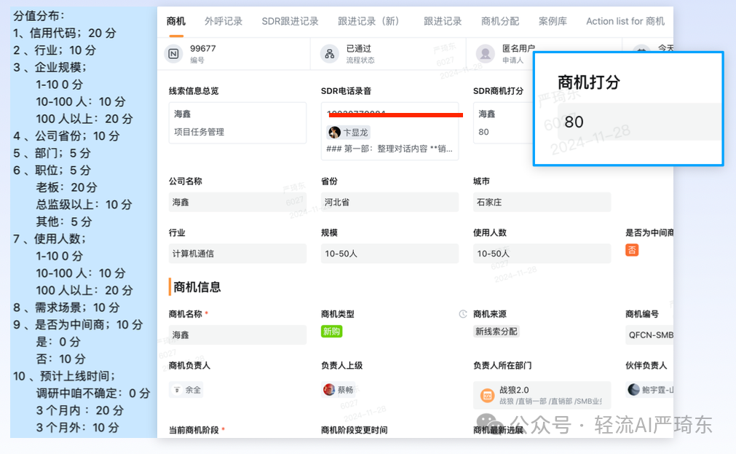Image resolution: width=736 pixels, height=454 pixels.
Task: Click the 余全 owner avatar icon
Action: tap(177, 390)
